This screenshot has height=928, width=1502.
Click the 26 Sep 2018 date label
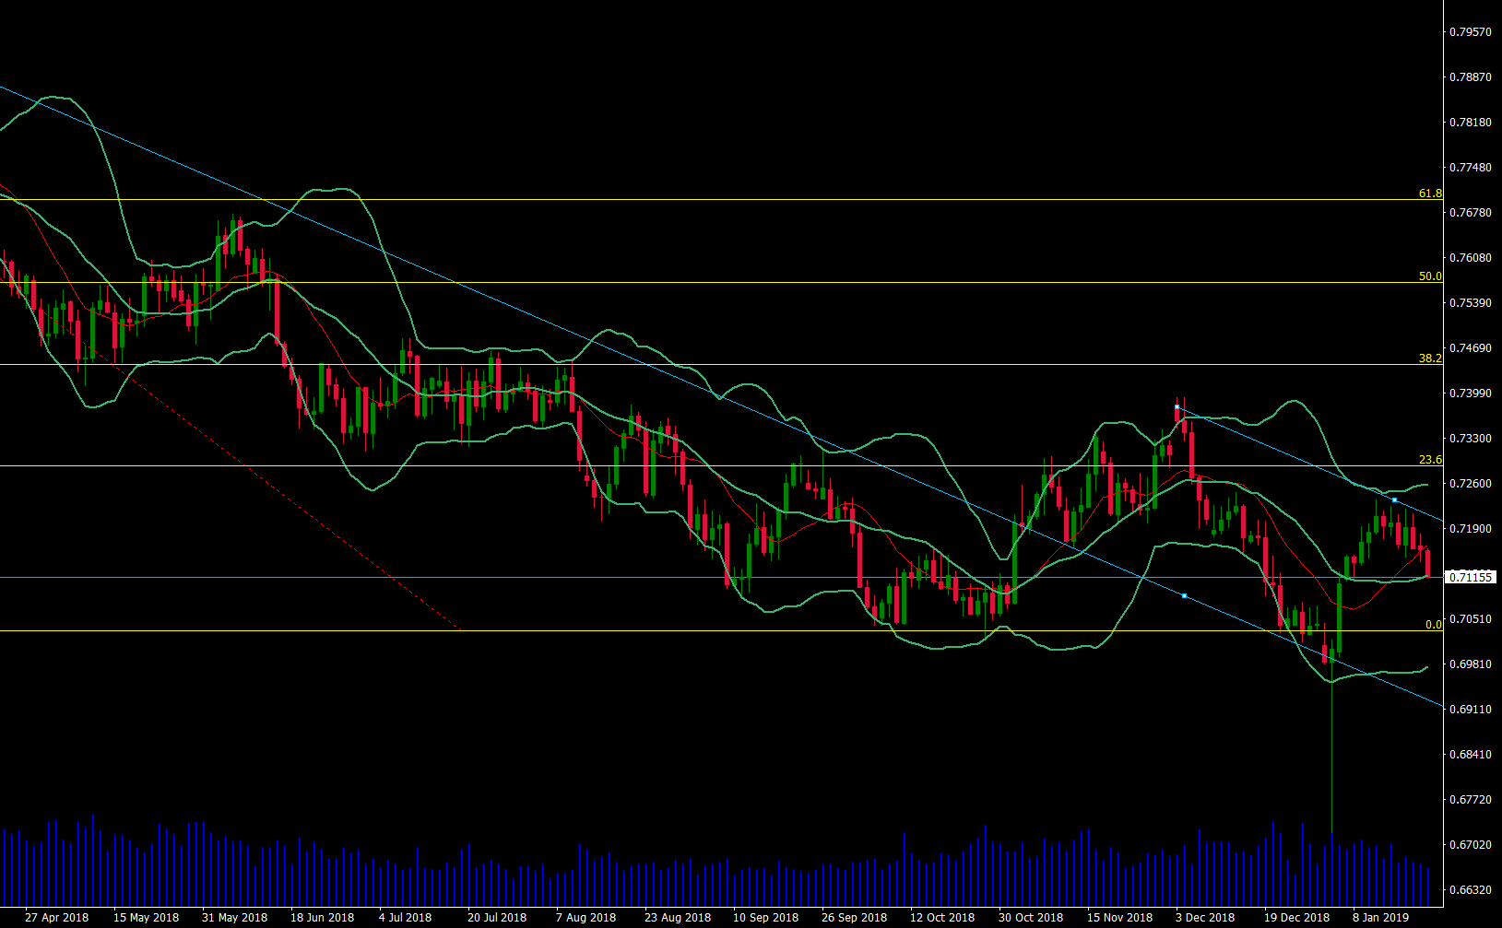[855, 918]
